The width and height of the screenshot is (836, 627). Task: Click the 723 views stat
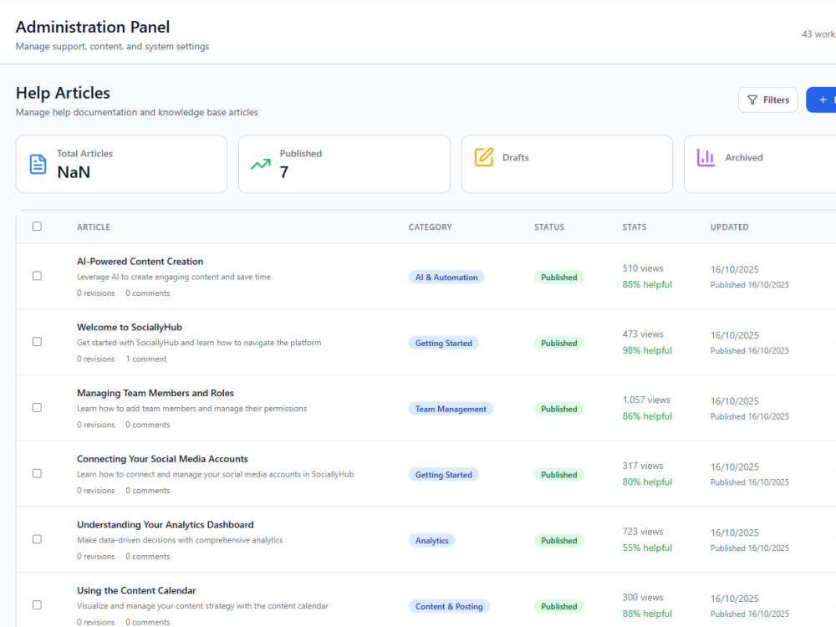643,532
